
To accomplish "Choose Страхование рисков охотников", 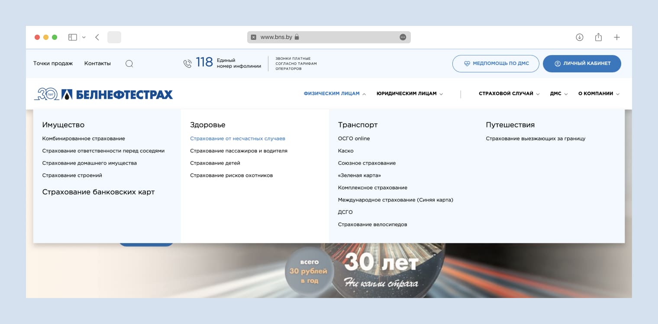I will point(232,175).
